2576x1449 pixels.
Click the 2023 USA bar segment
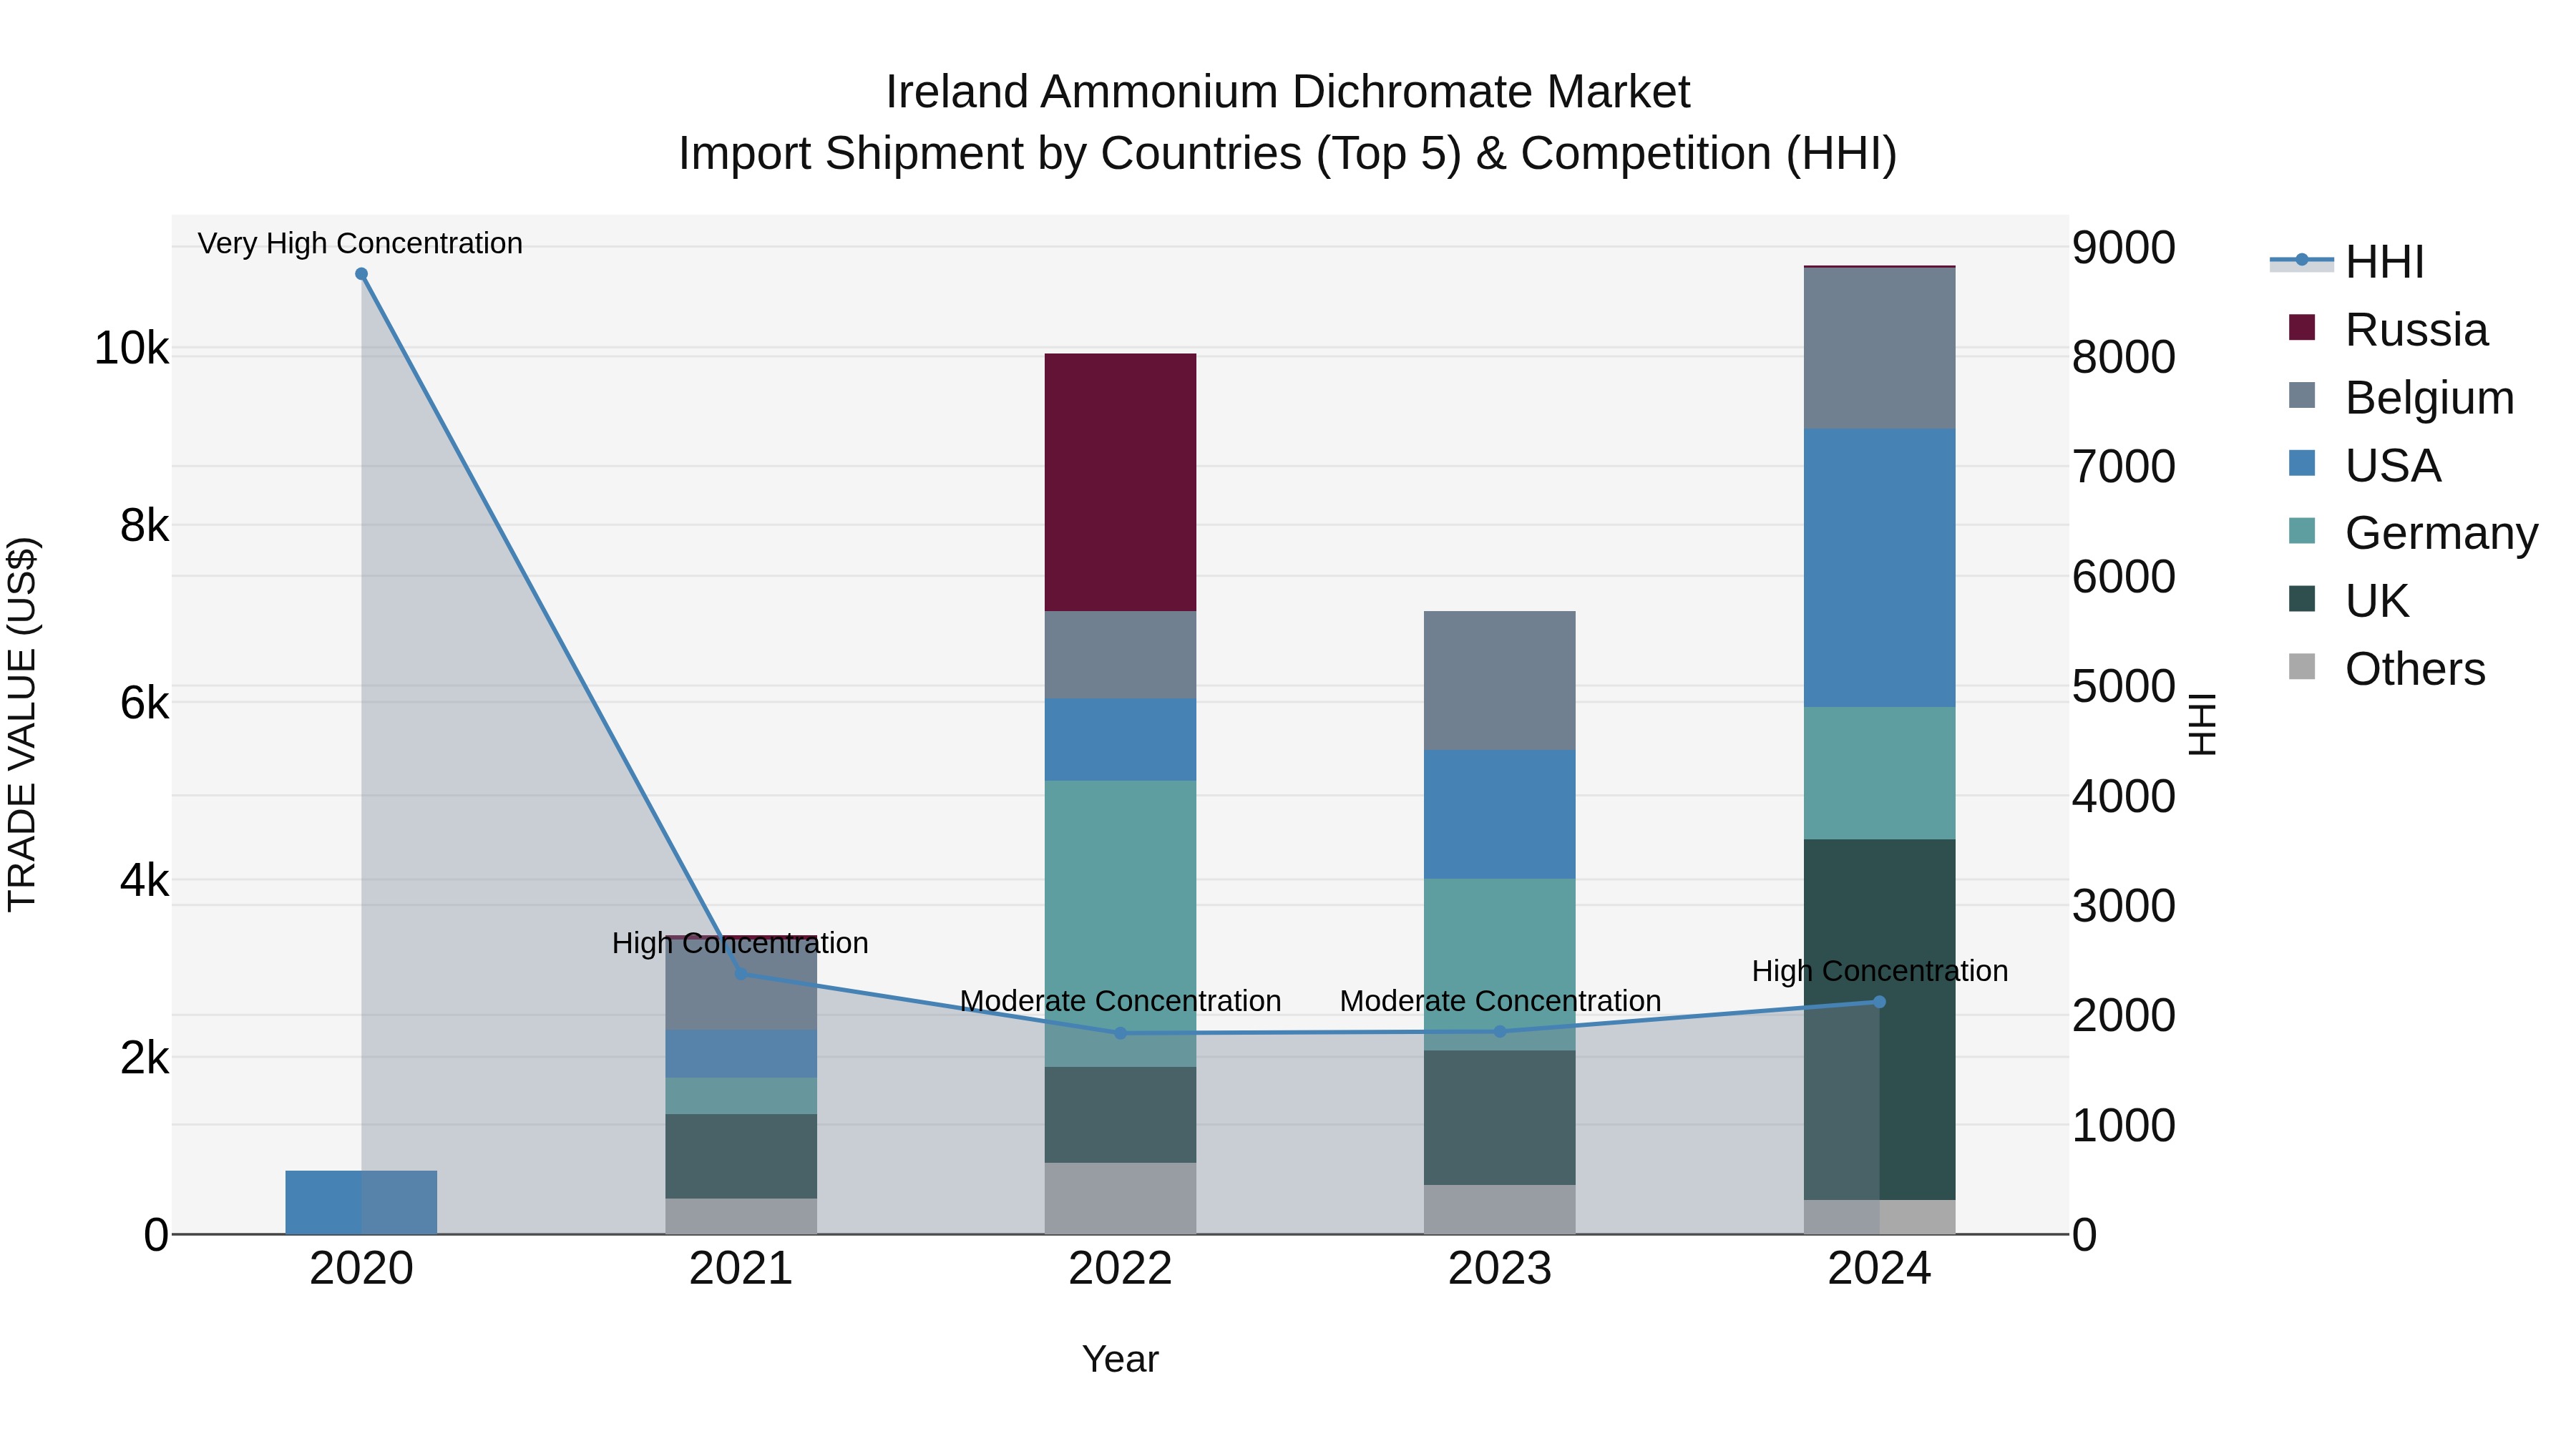(1500, 814)
